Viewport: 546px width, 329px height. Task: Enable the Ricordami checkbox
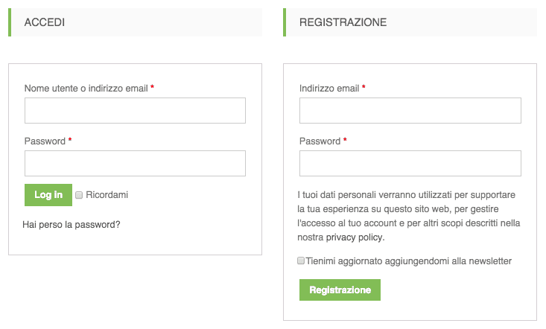pyautogui.click(x=79, y=195)
